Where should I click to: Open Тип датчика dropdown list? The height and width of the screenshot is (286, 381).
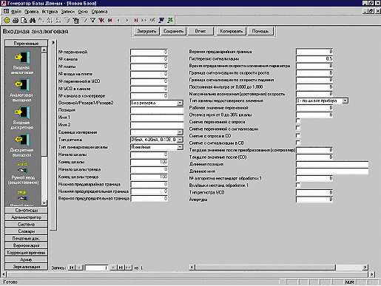tap(180, 140)
